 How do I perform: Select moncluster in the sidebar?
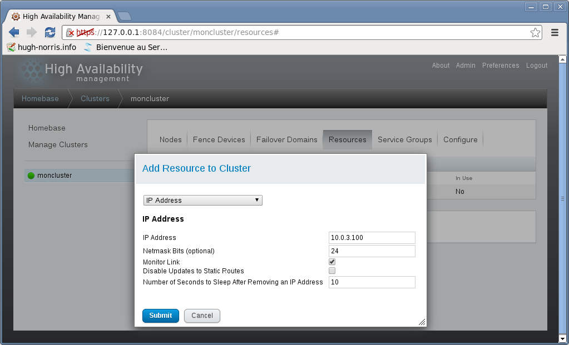click(x=54, y=176)
